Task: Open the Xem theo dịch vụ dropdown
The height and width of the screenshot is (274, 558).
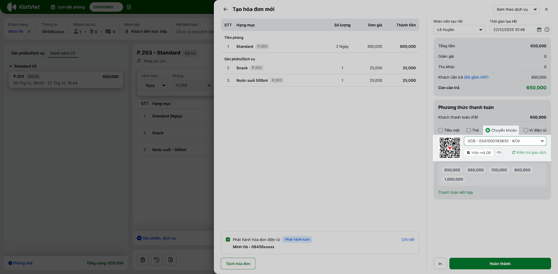Action: 516,9
